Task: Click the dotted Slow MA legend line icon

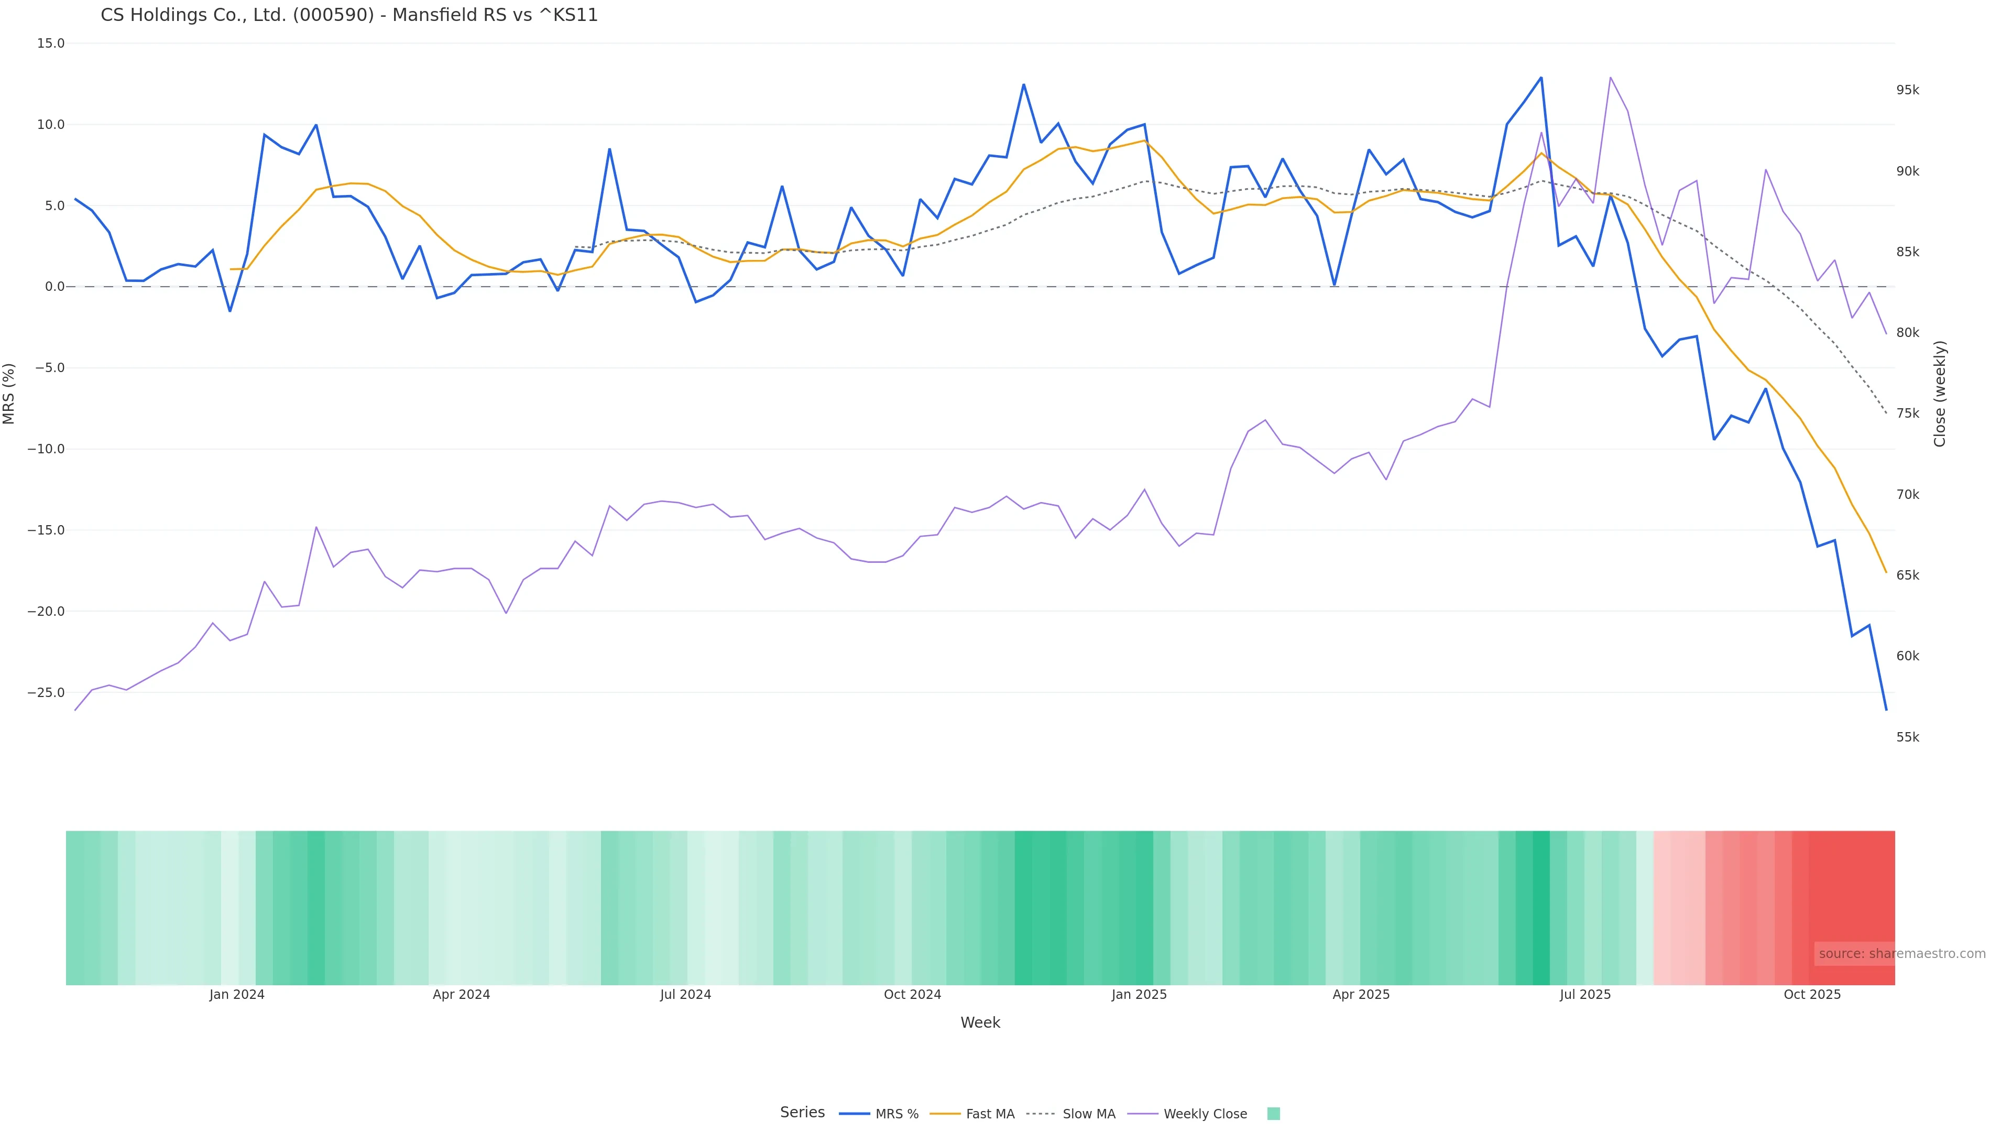Action: (x=1041, y=1114)
